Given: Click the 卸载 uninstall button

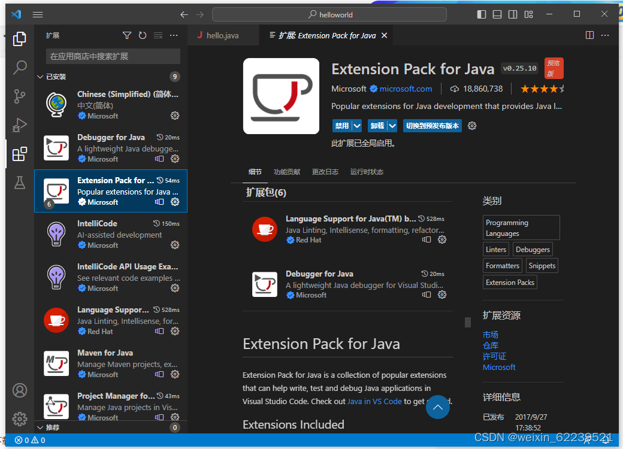Looking at the screenshot, I should click(x=377, y=126).
